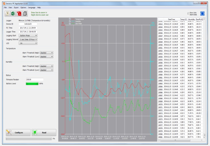Click the Configure button
Screen dimensions: 210x146
(x=18, y=133)
